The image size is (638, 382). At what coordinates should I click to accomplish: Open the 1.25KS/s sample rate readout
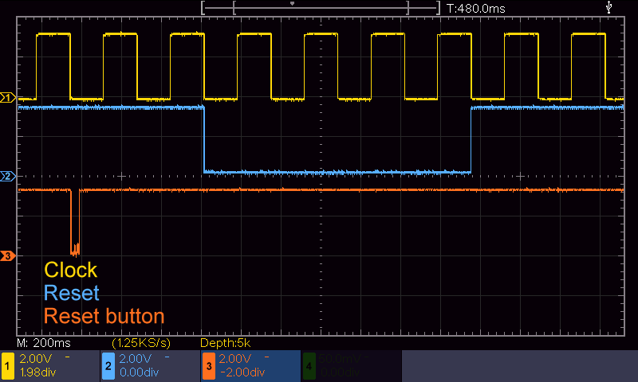coord(142,342)
